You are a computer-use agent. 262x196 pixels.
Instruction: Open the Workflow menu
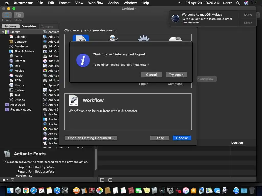tap(96, 3)
